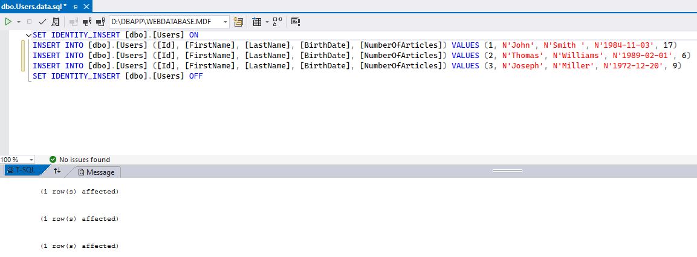Collapse the SET IDENTITY_INSERT code block
The image size is (697, 257).
pos(29,35)
